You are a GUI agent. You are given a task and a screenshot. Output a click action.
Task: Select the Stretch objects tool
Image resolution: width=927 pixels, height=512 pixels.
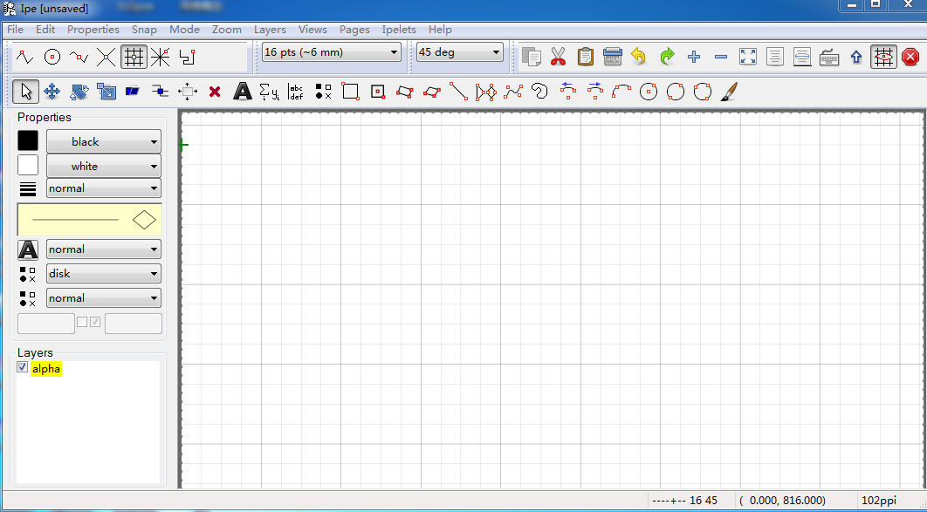(106, 91)
